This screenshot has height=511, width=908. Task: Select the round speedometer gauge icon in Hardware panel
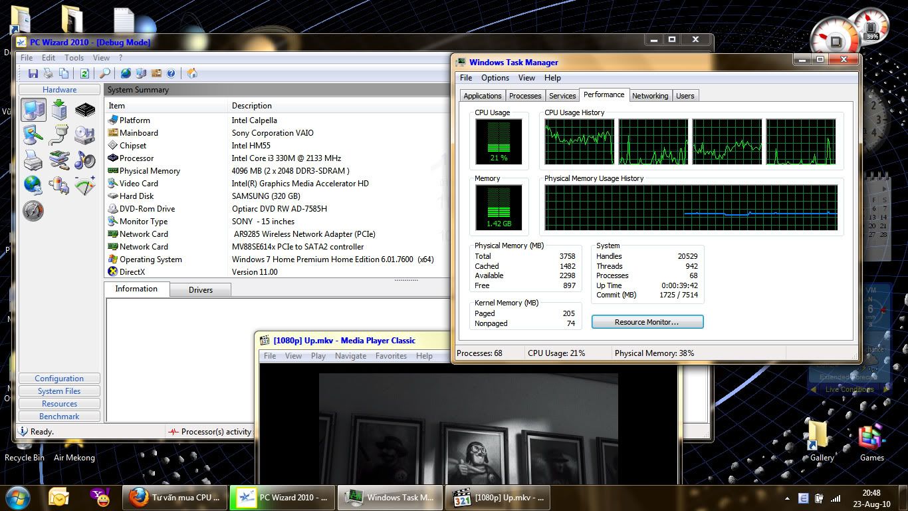(x=33, y=211)
